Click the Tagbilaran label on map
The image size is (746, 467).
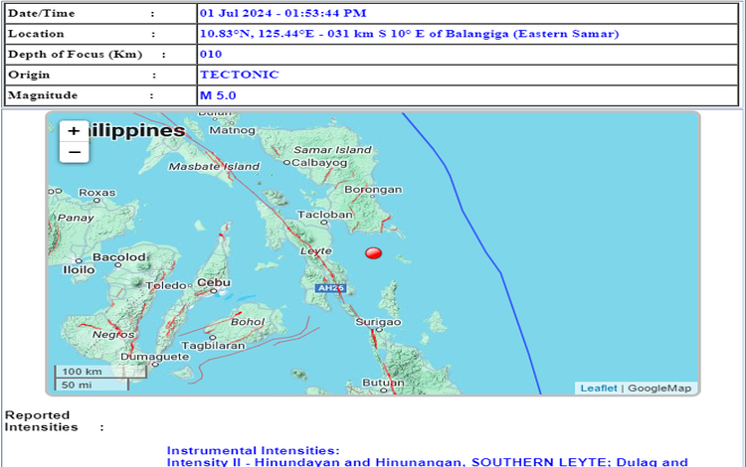[213, 346]
